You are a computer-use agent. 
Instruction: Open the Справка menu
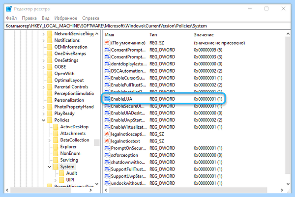point(90,18)
